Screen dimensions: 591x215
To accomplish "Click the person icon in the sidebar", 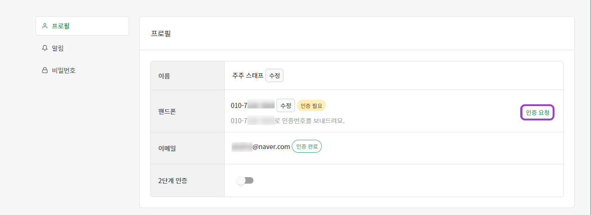I will click(45, 26).
